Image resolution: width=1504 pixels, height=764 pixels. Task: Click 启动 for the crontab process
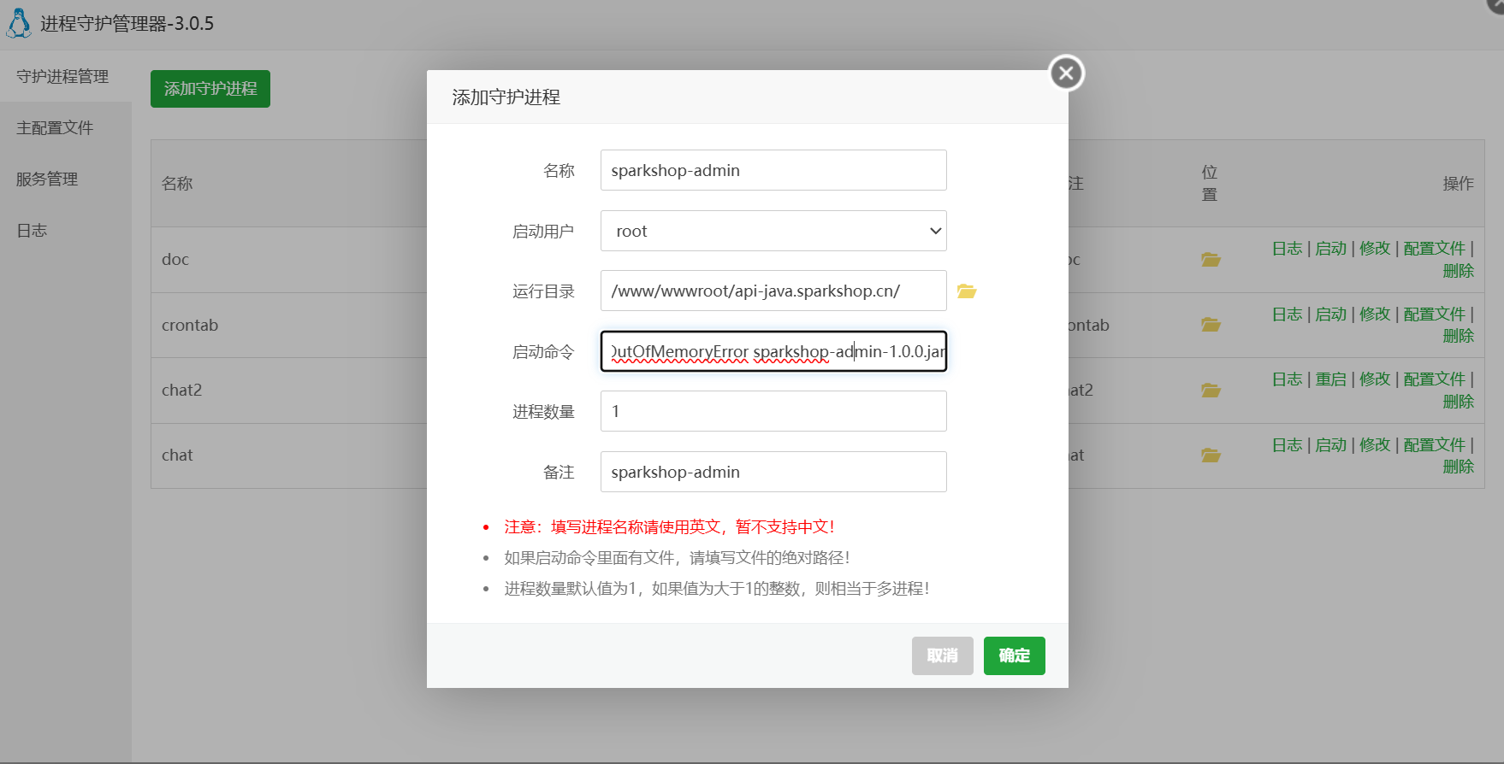point(1331,314)
